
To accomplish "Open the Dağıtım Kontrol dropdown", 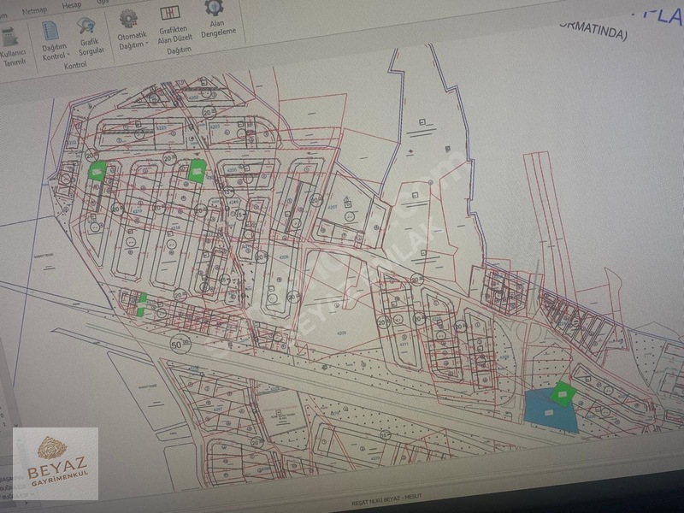I will (54, 41).
